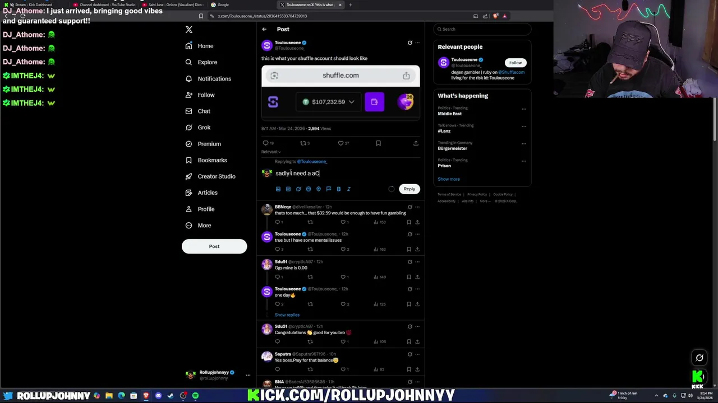Like the 'Ggs mine is 0.00' reply

click(x=343, y=277)
